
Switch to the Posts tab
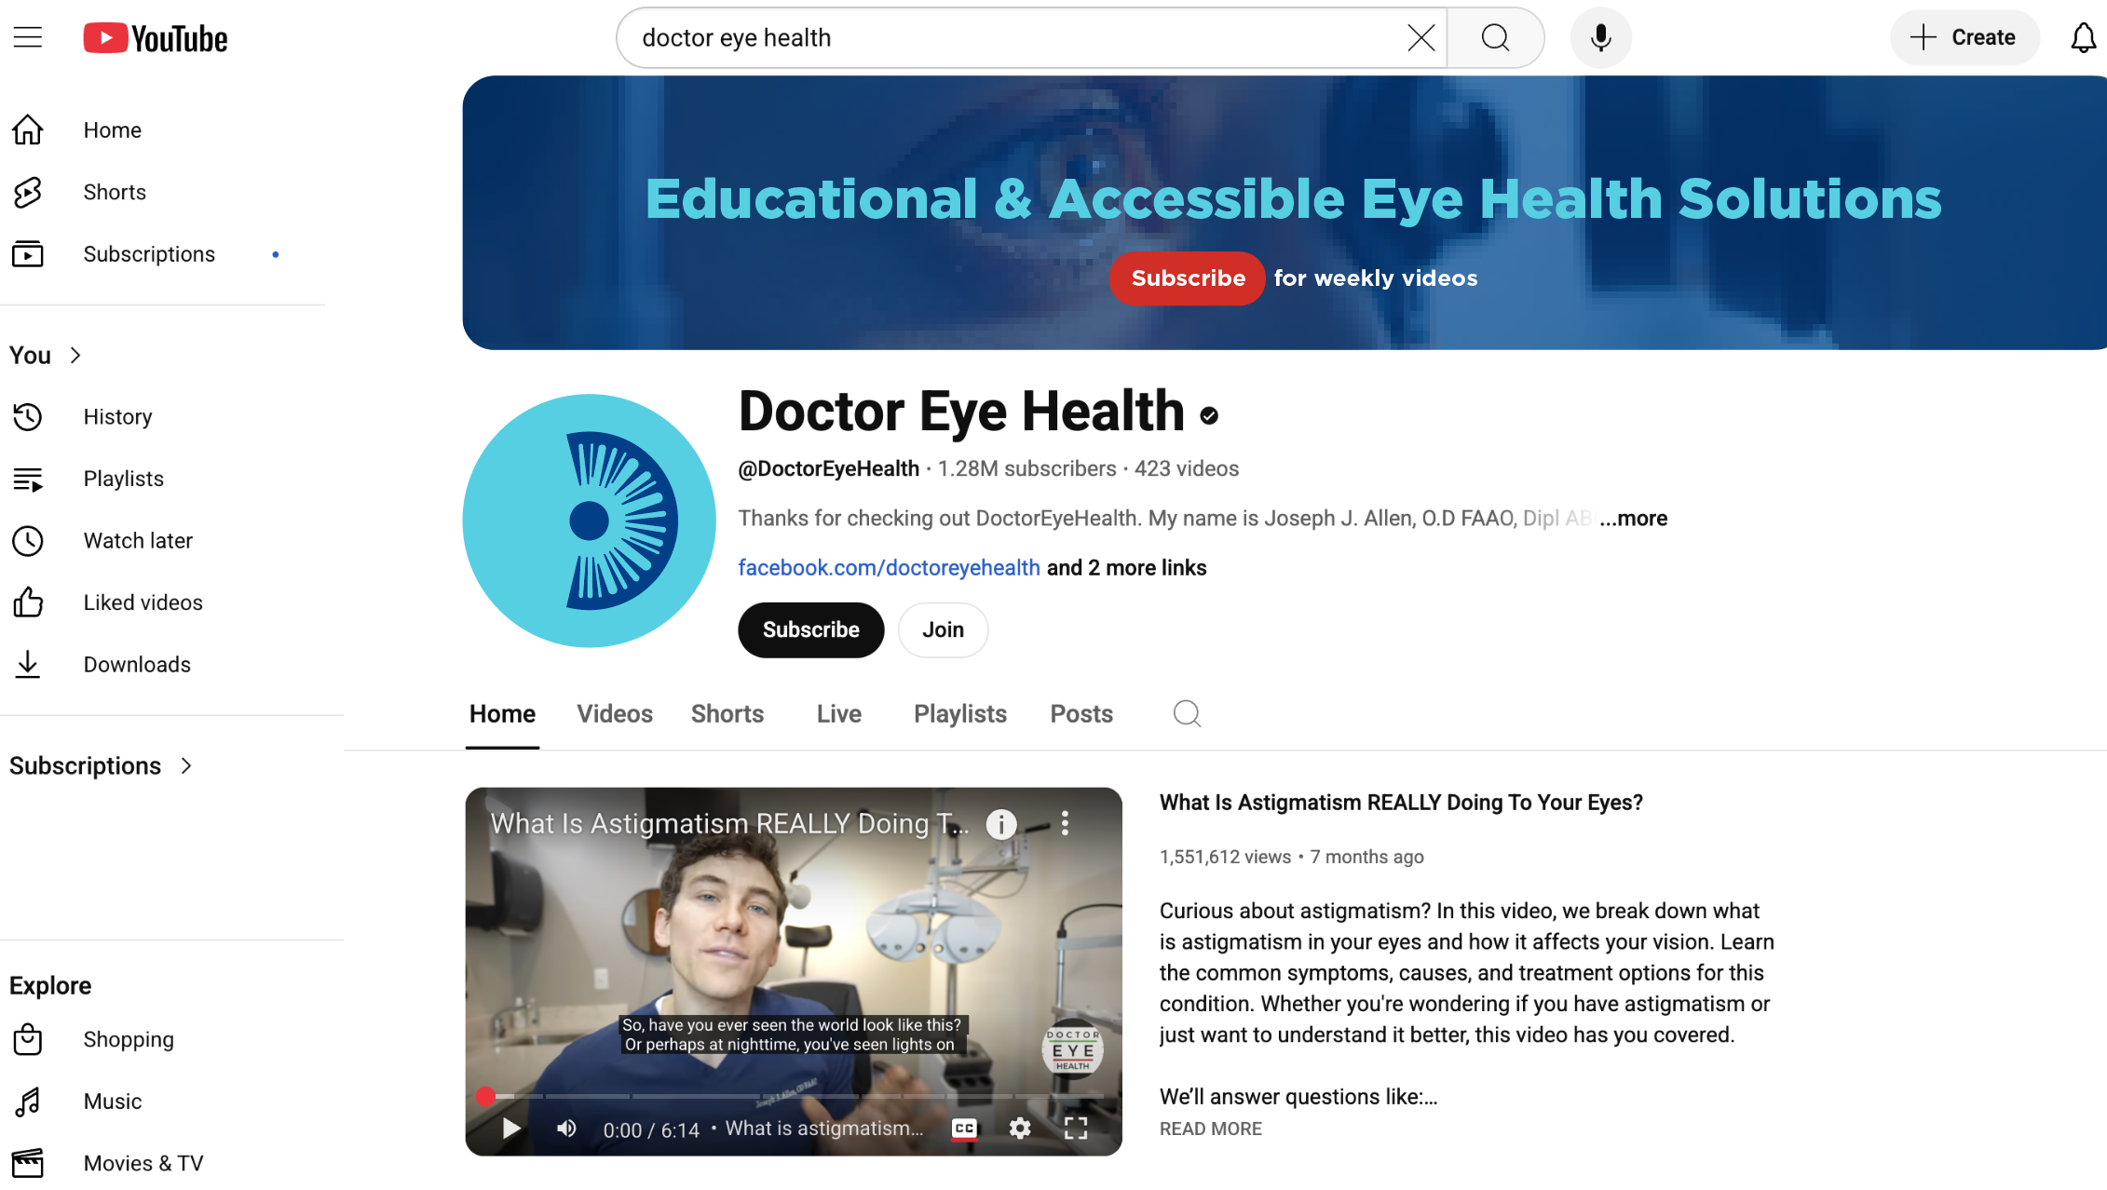coord(1081,714)
